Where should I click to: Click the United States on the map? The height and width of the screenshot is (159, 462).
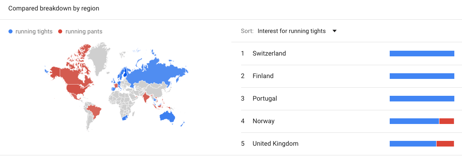tap(78, 88)
